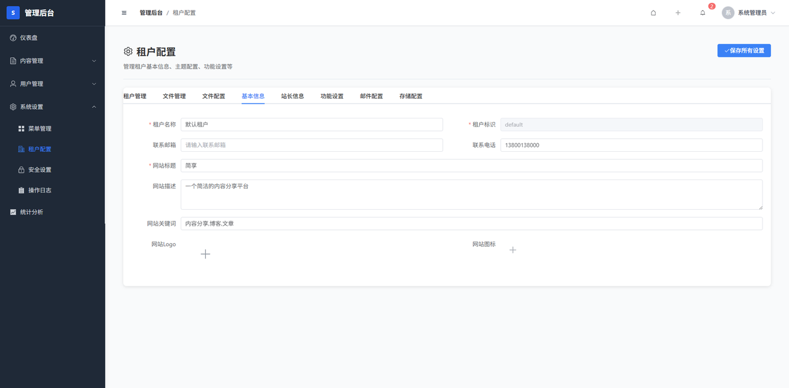The height and width of the screenshot is (388, 789).
Task: Click the gear icon beside 租户配置 heading
Action: [x=128, y=51]
